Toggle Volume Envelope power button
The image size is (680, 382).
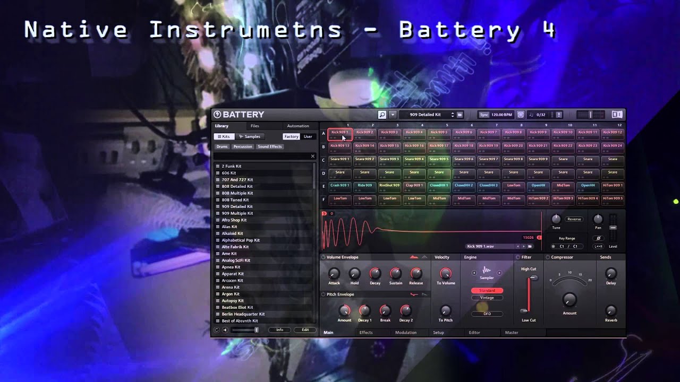click(x=323, y=257)
